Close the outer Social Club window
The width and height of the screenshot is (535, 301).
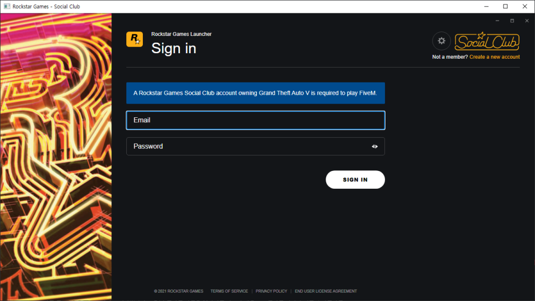click(525, 7)
